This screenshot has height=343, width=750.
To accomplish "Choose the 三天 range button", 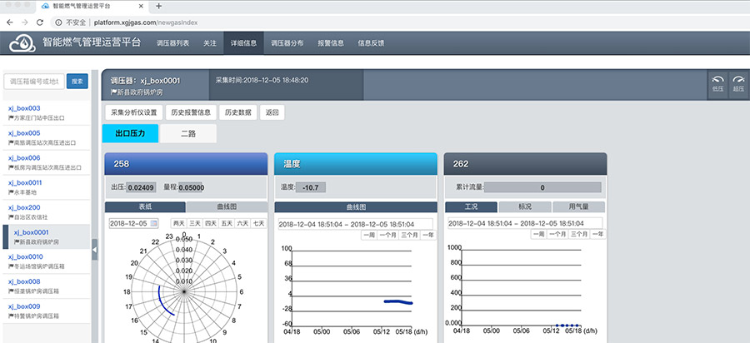I will click(195, 223).
